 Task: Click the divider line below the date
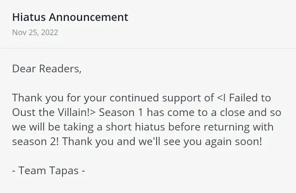148,48
